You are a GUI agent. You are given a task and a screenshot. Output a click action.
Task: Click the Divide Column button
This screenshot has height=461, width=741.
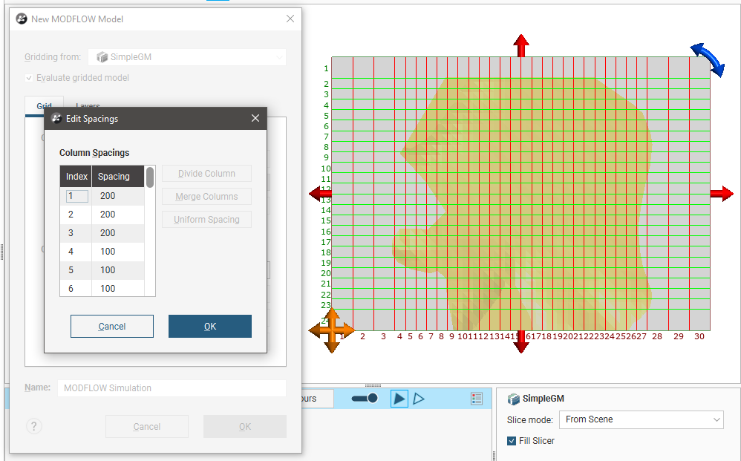click(206, 174)
